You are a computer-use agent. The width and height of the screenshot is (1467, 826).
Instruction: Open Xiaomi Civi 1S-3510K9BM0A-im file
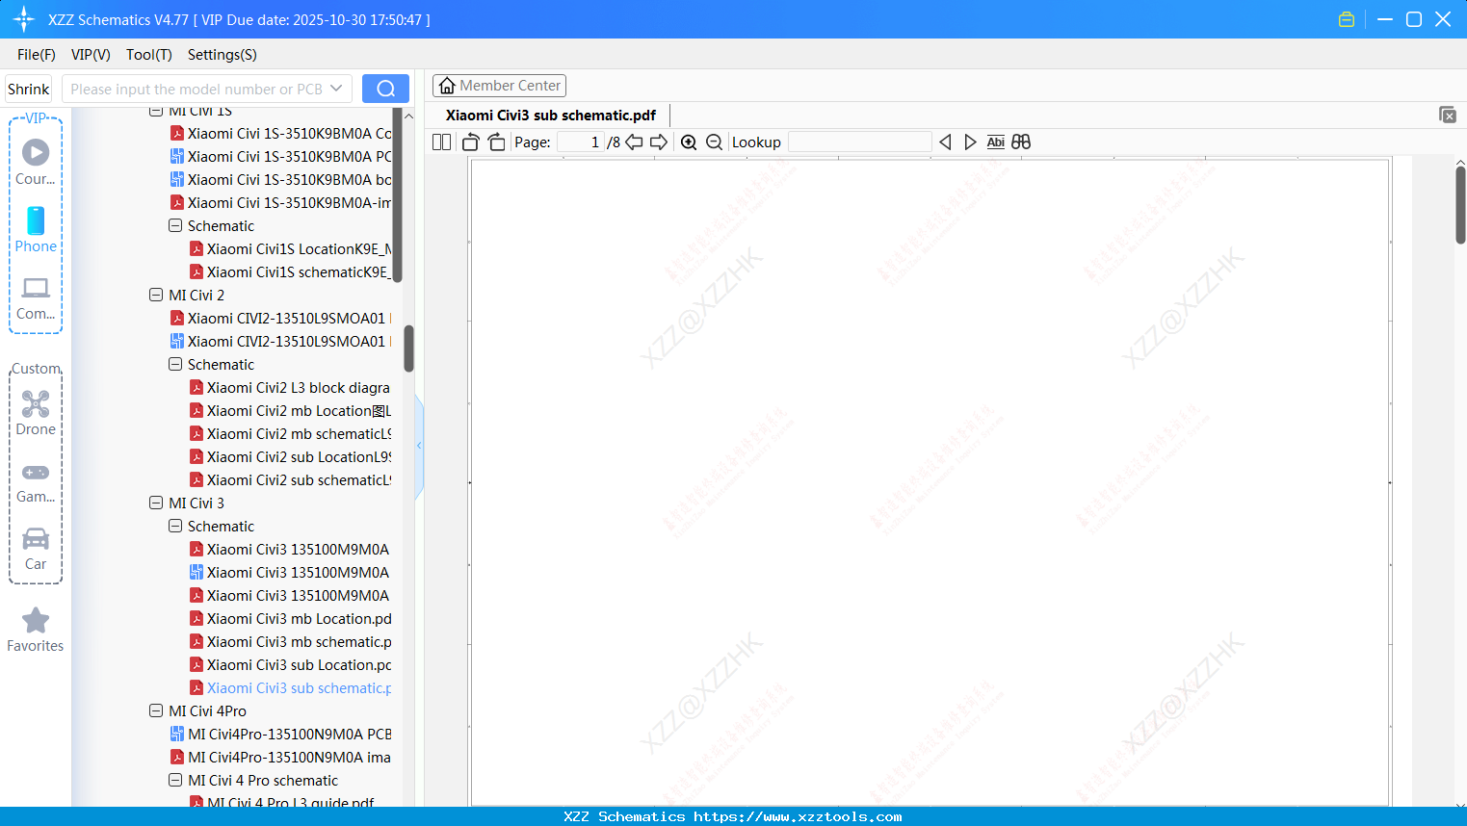tap(280, 202)
